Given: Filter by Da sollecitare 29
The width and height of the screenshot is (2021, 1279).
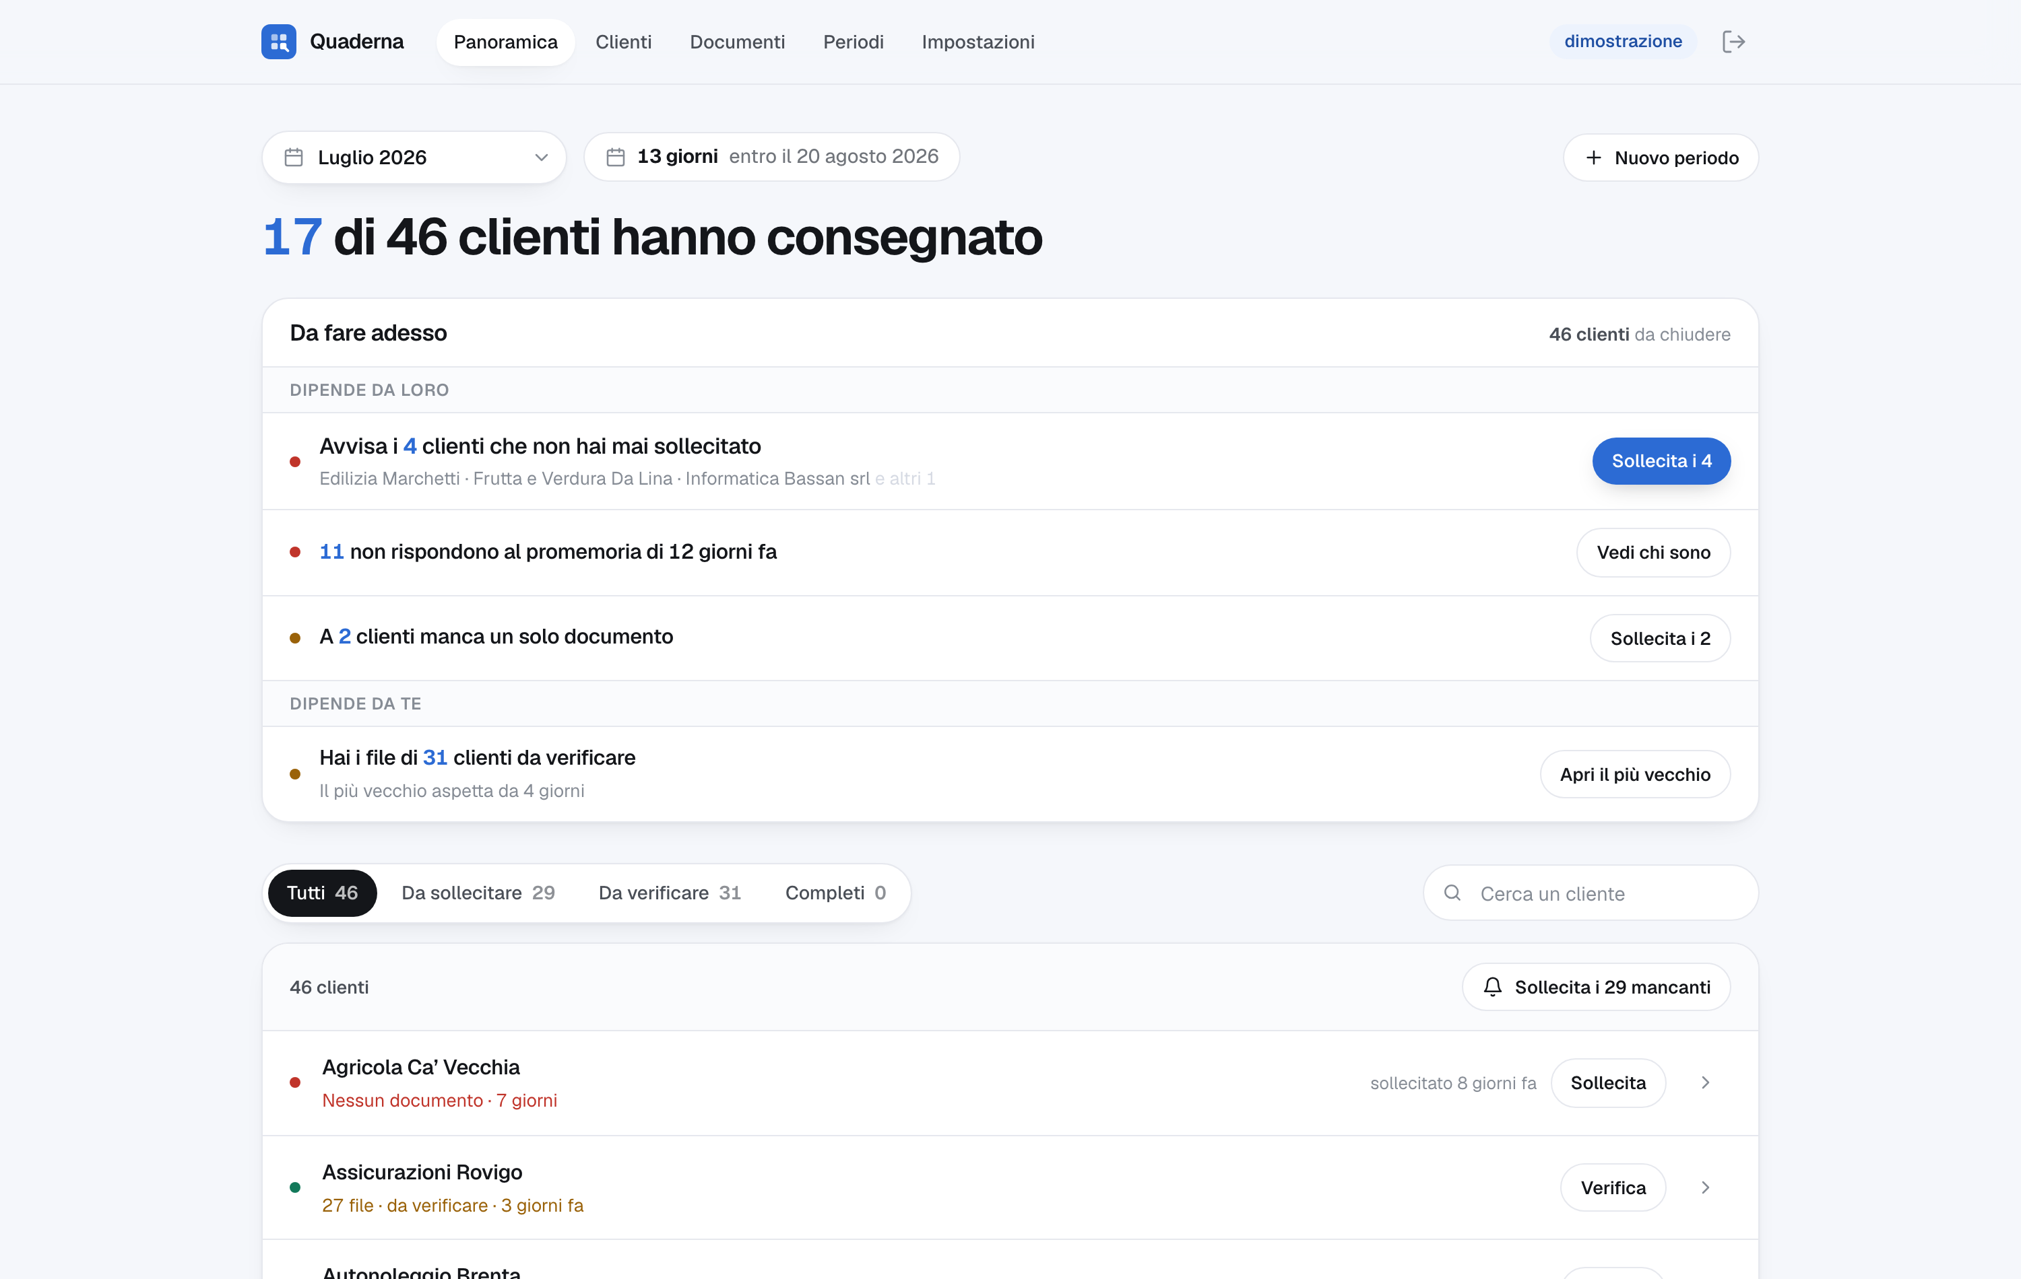Looking at the screenshot, I should click(478, 893).
